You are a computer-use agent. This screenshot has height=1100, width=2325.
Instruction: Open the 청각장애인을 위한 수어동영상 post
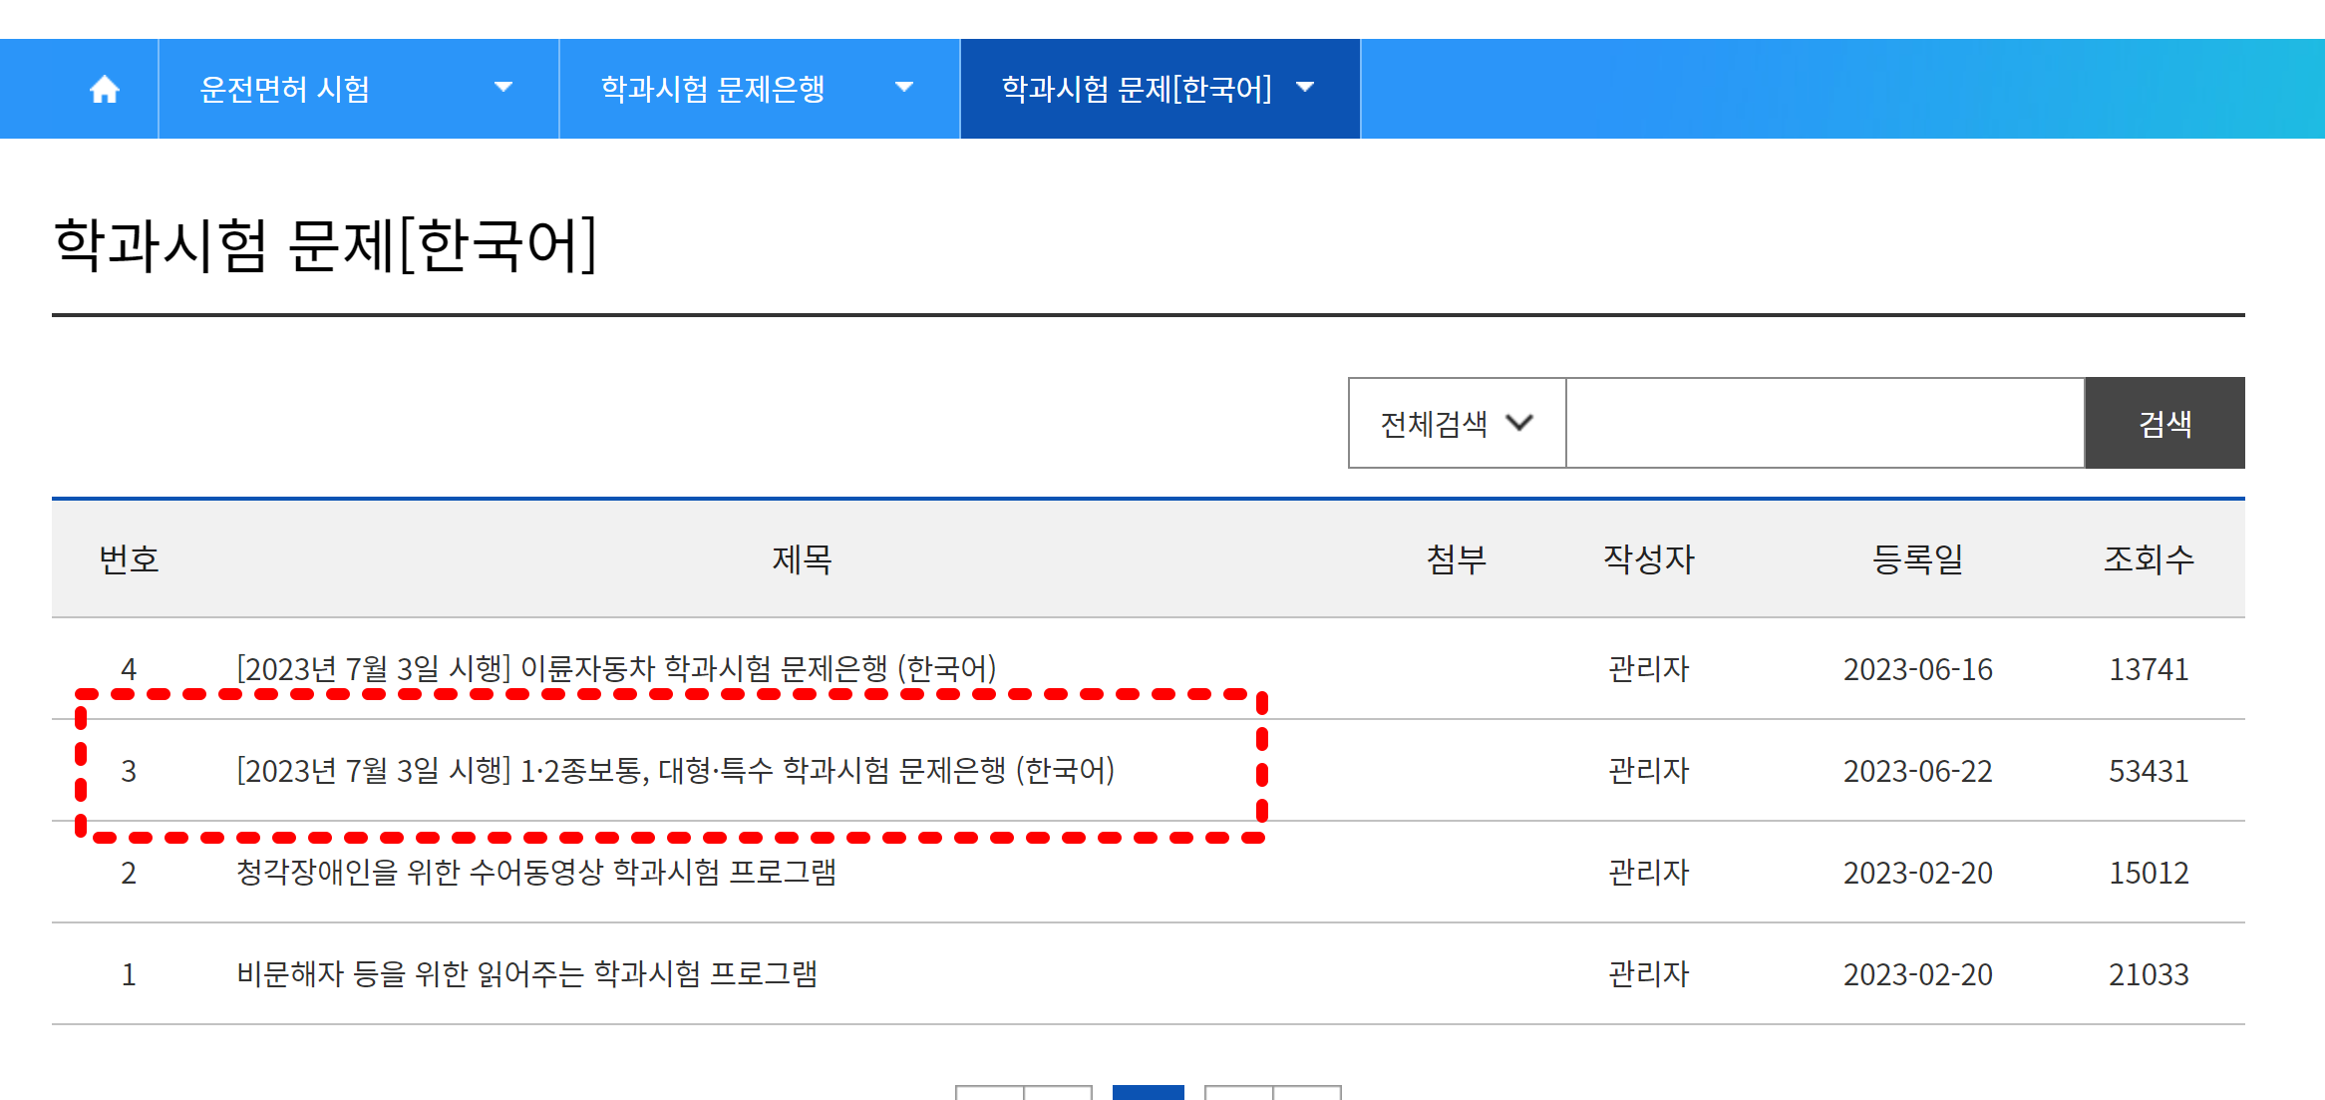536,873
